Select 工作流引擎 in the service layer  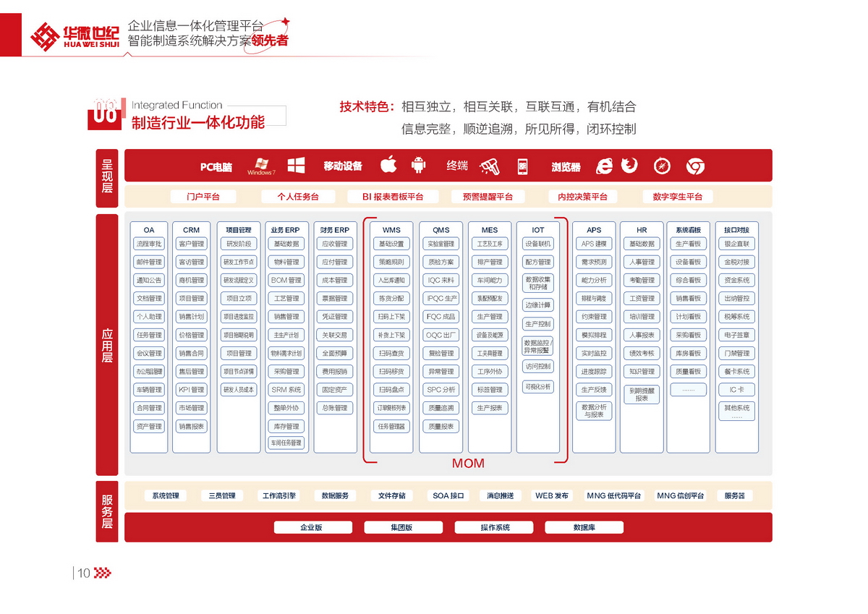278,495
